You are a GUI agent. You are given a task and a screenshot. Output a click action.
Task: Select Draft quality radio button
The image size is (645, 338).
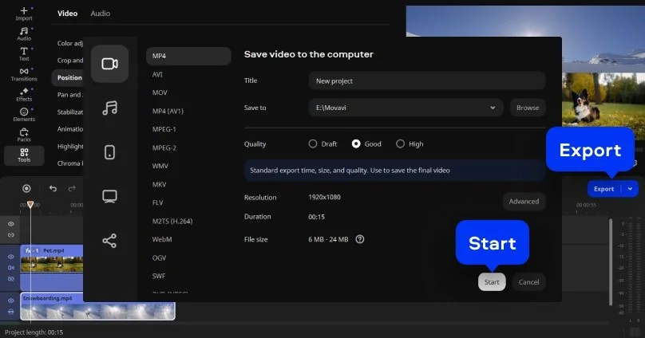(313, 144)
